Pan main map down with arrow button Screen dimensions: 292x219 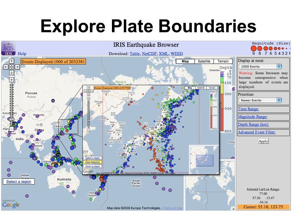point(12,73)
